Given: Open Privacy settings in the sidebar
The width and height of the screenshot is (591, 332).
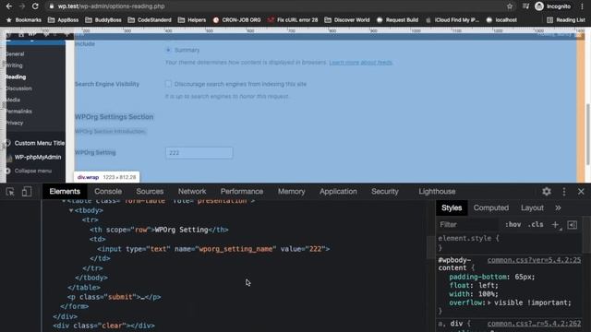Looking at the screenshot, I should [x=15, y=123].
